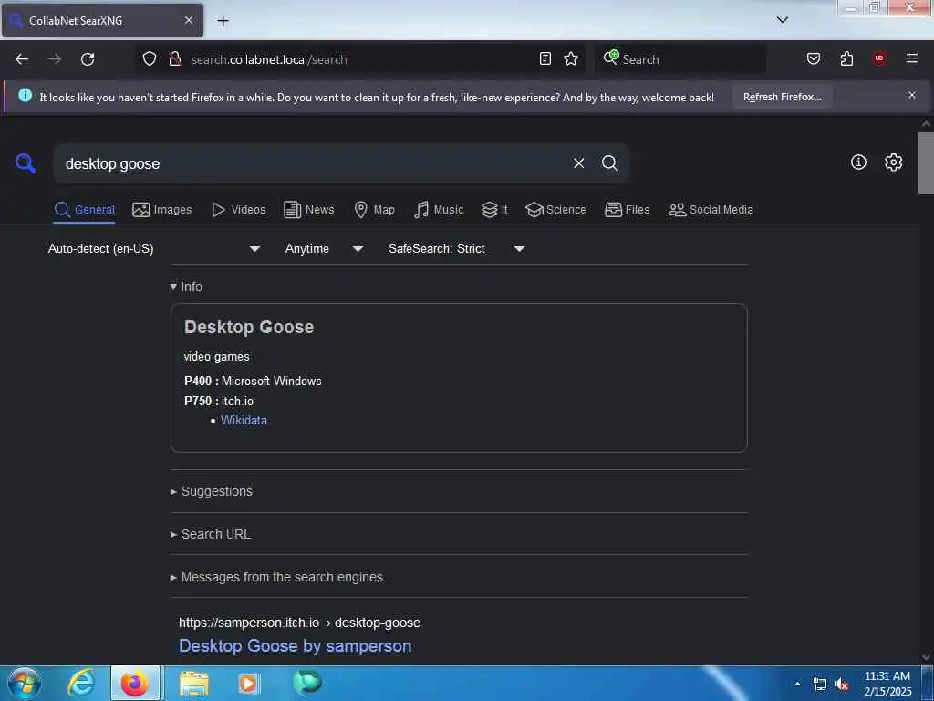Switch to News category
Viewport: 934px width, 701px height.
(x=309, y=210)
